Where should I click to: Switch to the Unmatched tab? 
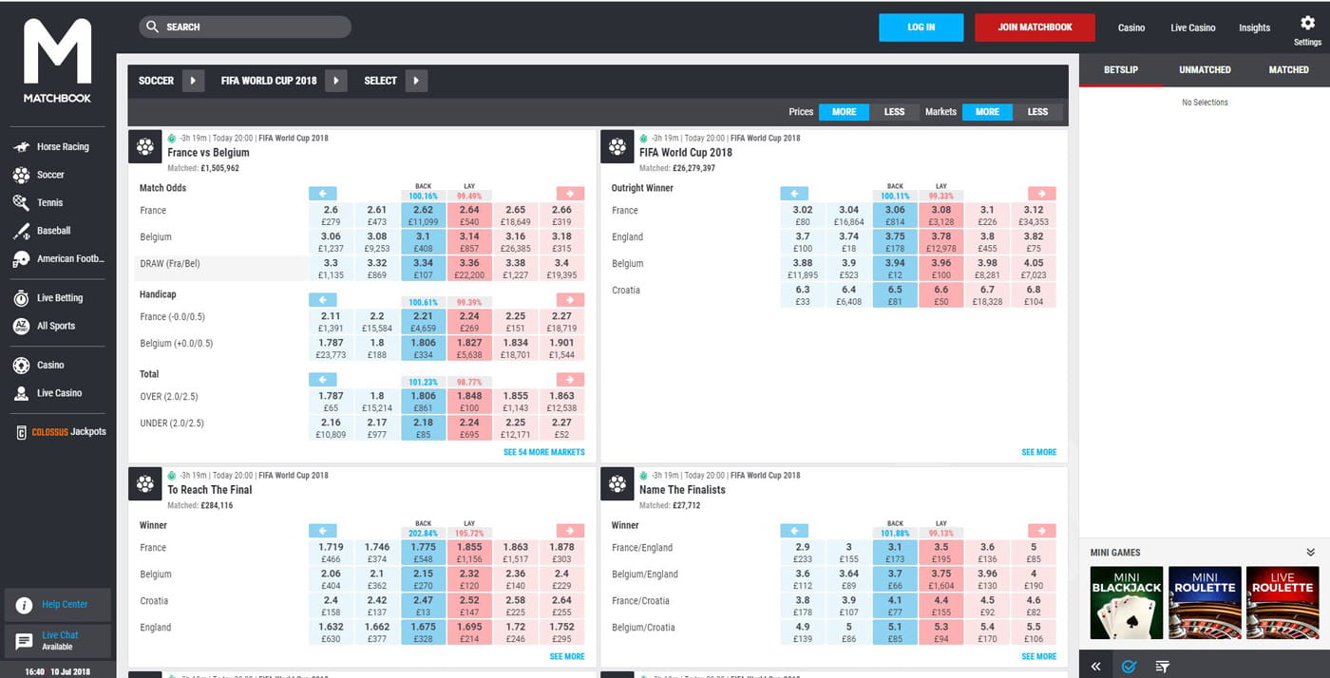click(1205, 70)
